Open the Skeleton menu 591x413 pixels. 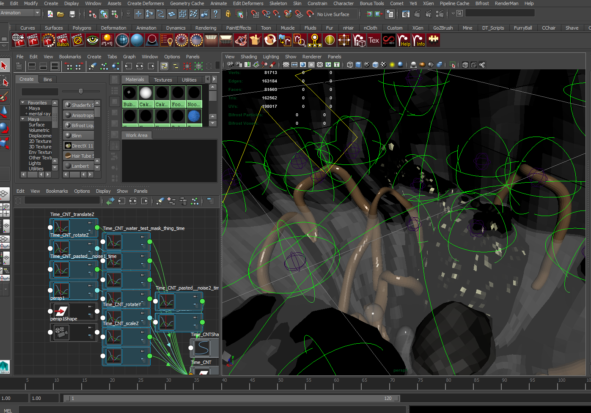278,3
